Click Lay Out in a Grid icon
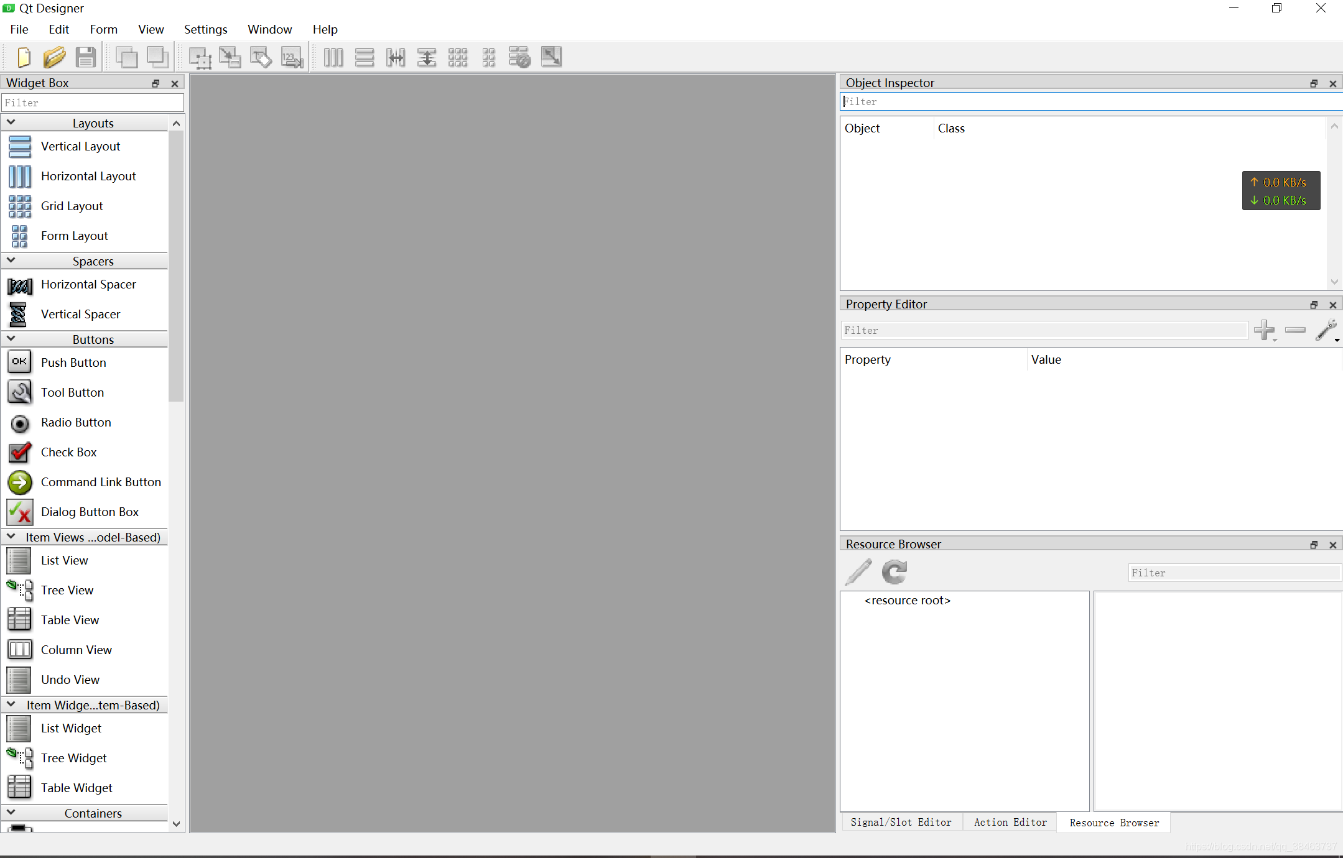Screen dimensions: 1343x858 tap(458, 57)
